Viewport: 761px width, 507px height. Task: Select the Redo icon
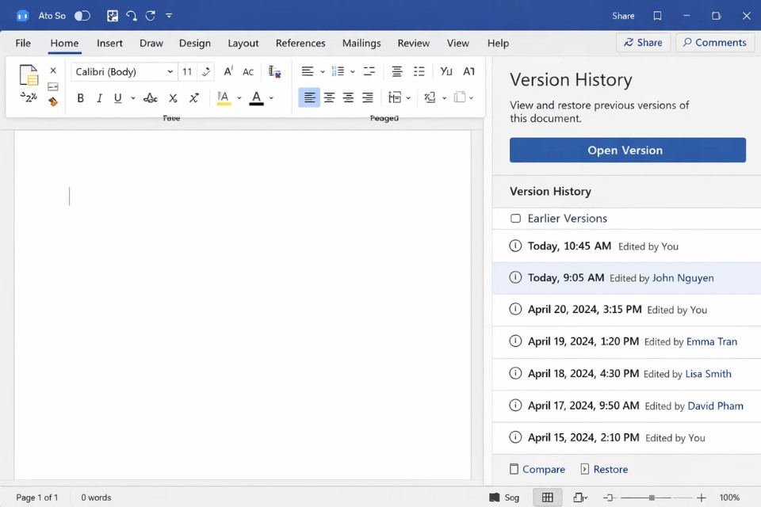point(150,15)
